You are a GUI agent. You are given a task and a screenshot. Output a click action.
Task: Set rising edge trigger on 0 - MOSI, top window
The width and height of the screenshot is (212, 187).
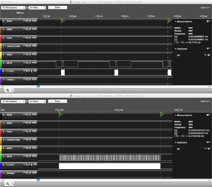[25, 21]
